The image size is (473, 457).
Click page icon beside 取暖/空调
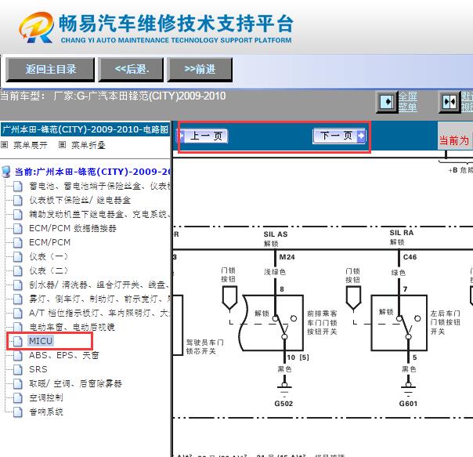[x=18, y=384]
